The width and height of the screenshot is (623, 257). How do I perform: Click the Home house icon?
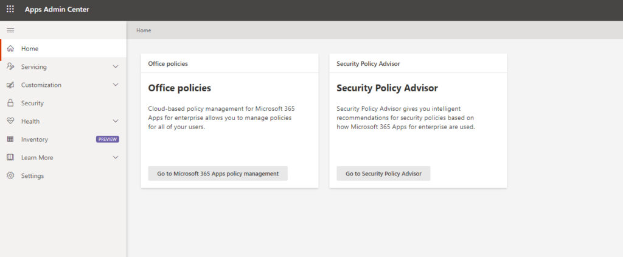click(11, 49)
